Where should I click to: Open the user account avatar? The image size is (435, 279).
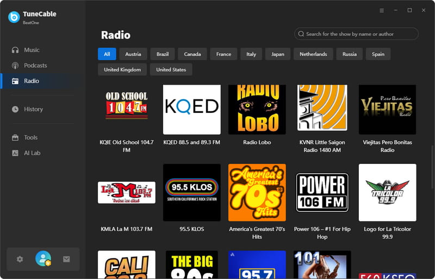coord(43,258)
